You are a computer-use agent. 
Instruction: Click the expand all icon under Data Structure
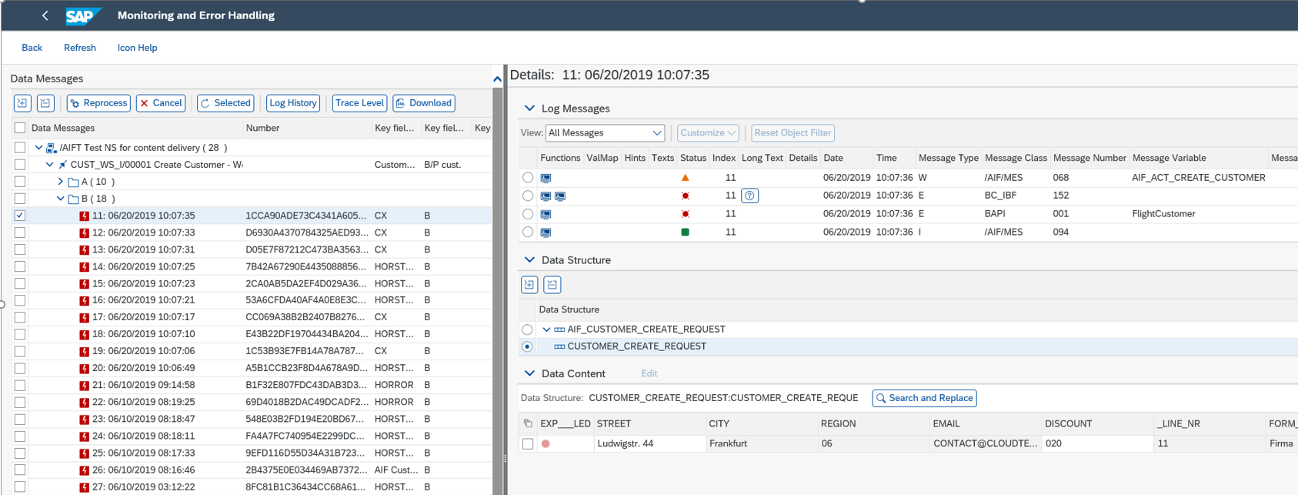529,285
